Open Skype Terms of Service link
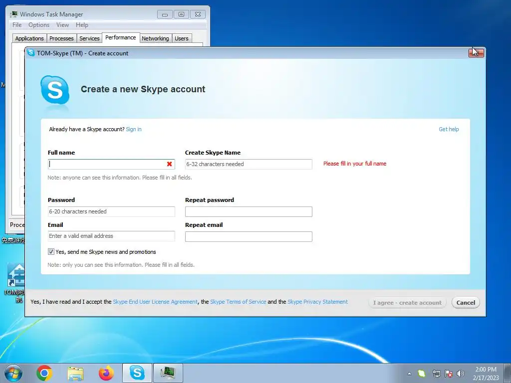This screenshot has width=511, height=383. click(238, 302)
